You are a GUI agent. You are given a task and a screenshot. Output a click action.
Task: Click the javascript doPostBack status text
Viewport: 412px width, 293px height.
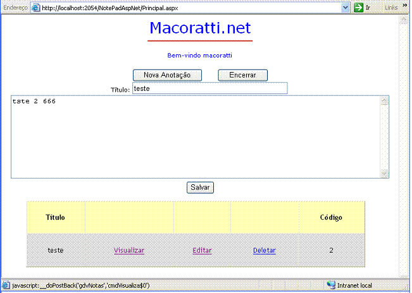(x=81, y=285)
